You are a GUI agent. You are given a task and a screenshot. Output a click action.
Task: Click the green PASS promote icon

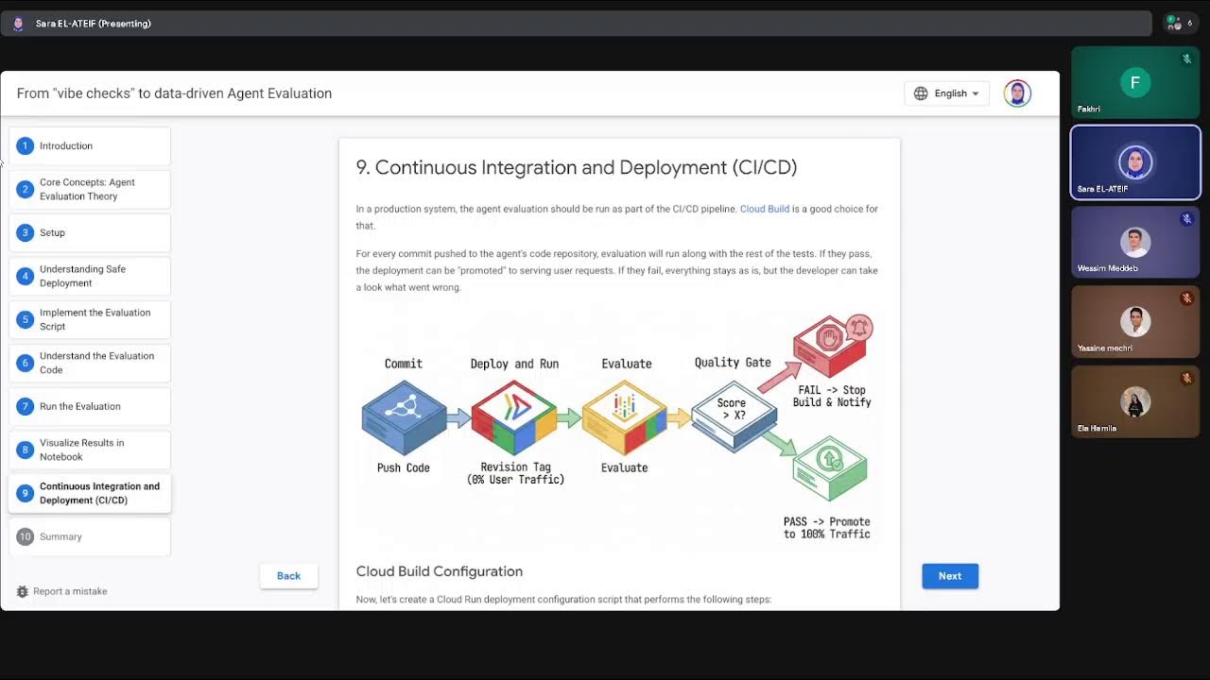point(830,467)
